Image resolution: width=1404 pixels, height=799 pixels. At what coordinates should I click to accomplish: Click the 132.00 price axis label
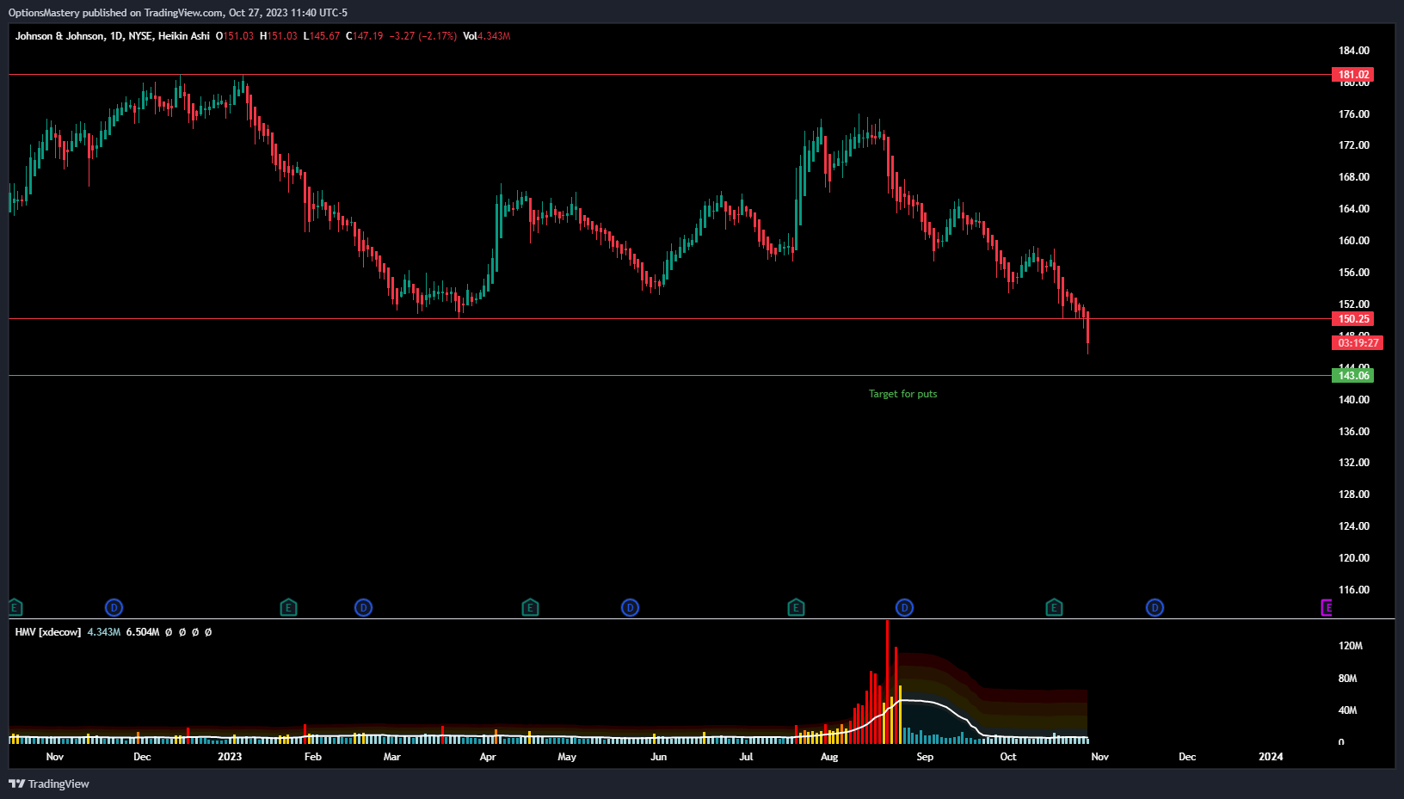coord(1353,463)
